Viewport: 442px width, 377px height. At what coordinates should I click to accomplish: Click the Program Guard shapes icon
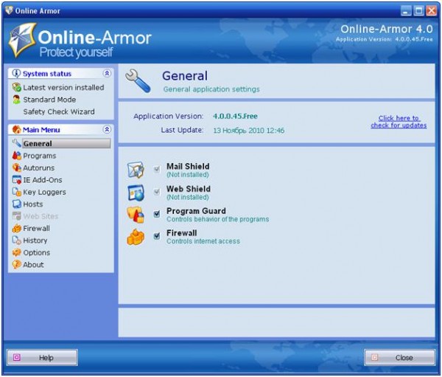136,215
